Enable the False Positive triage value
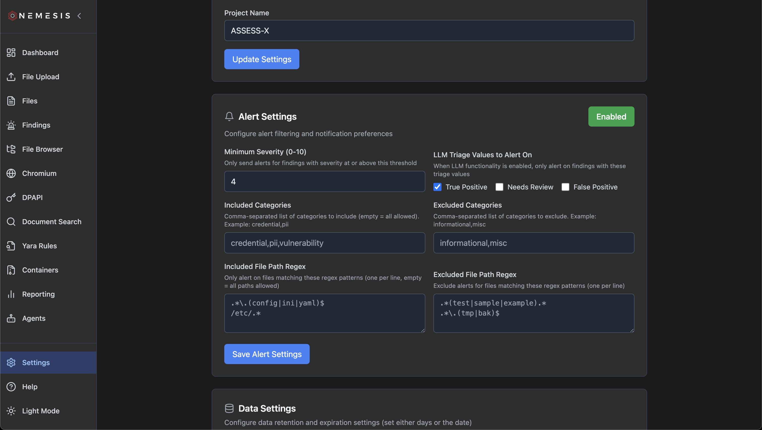762x430 pixels. [566, 187]
